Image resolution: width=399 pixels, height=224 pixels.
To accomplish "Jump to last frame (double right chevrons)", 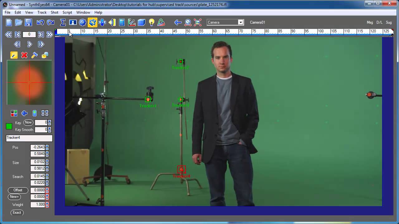I will [50, 35].
